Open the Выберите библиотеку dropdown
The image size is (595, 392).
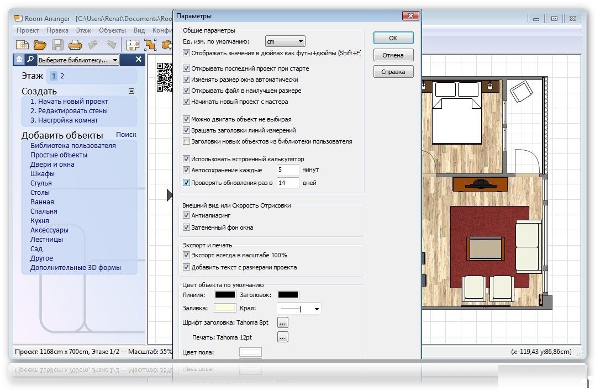(78, 60)
